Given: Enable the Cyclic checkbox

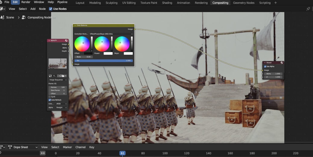Looking at the screenshot, I should coord(50,97).
